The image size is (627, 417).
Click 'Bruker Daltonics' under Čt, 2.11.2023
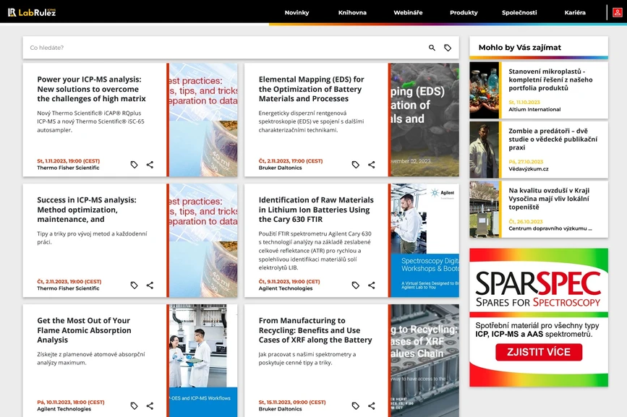pos(280,168)
